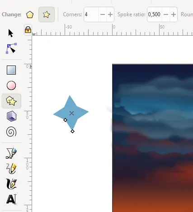Select the Pencil freehand tool
This screenshot has width=193, height=212.
tap(11, 169)
